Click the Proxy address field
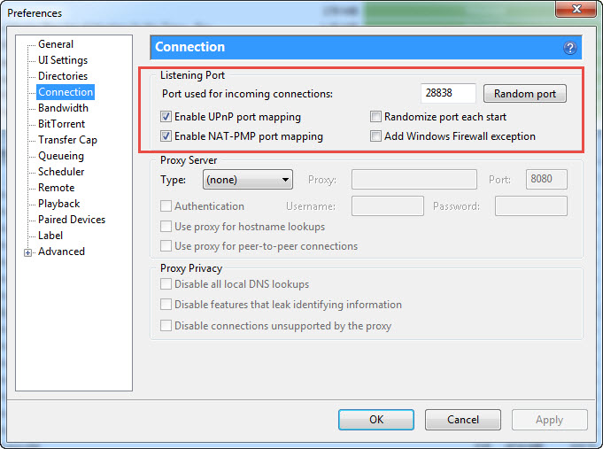 414,179
